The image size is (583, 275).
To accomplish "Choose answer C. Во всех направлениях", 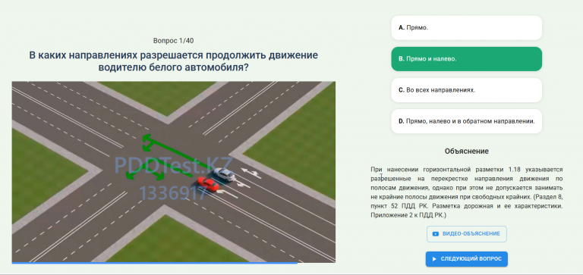I will (x=466, y=90).
